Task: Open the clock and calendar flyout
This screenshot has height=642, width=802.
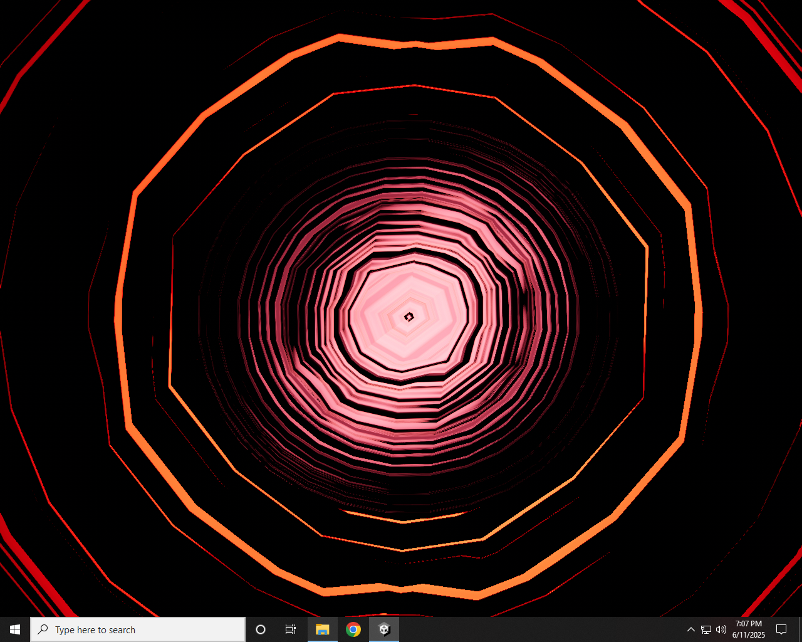Action: 749,629
